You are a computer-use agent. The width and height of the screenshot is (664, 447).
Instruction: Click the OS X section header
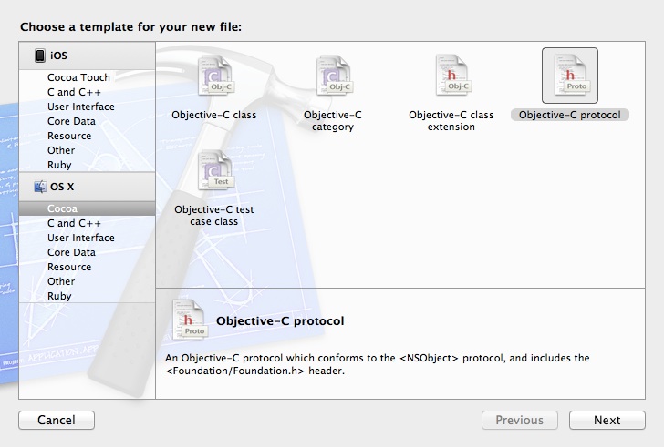(x=88, y=187)
